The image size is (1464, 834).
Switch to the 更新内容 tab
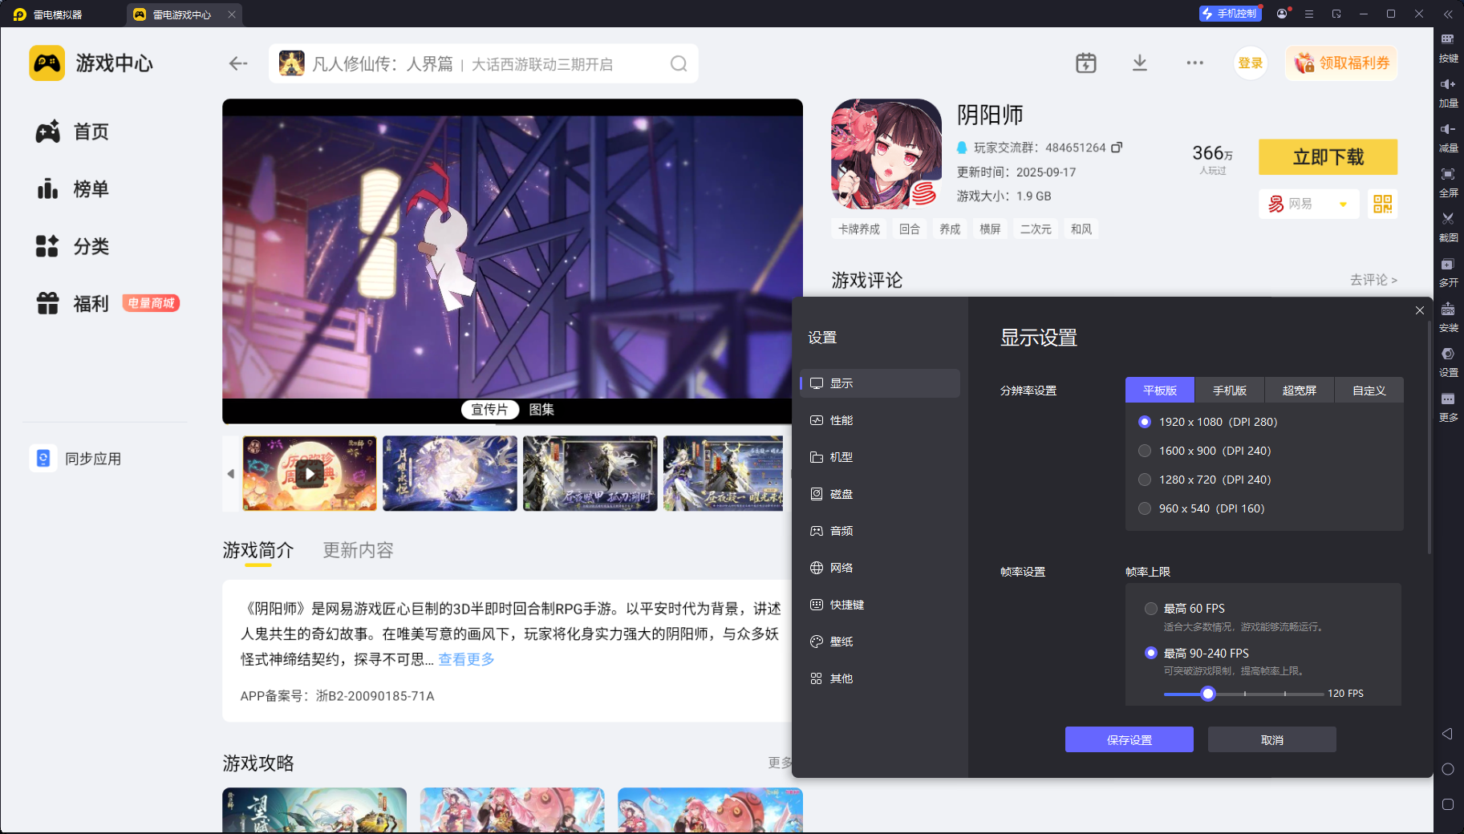(358, 550)
